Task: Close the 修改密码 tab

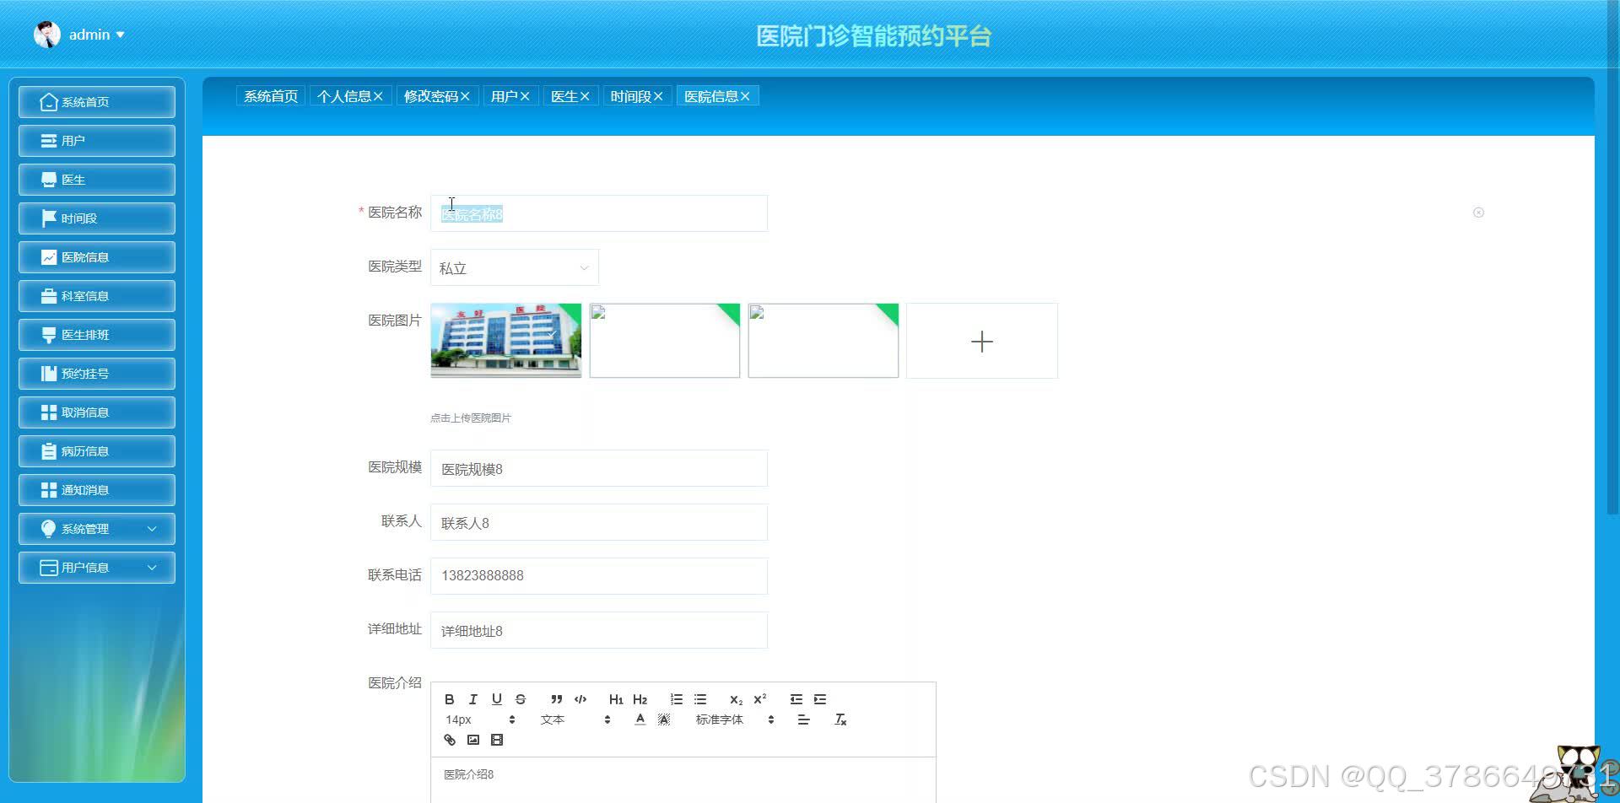Action: point(465,96)
